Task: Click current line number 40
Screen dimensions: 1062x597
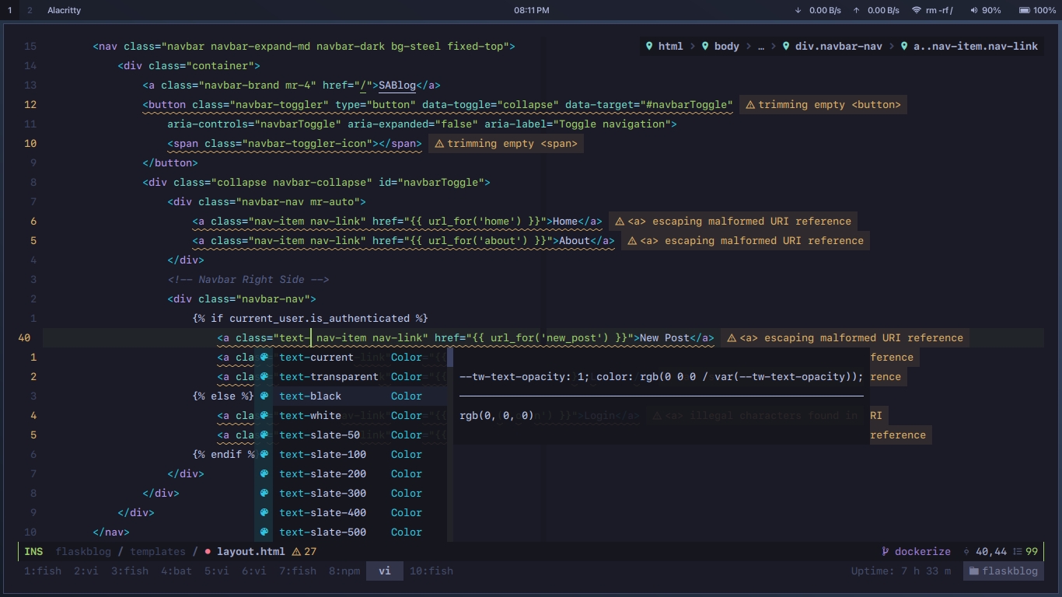Action: (24, 337)
